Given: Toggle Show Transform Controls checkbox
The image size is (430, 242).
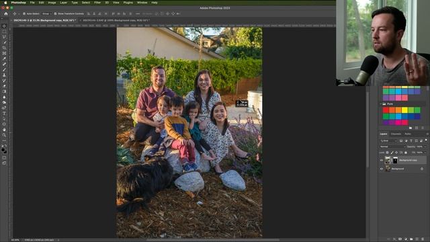Looking at the screenshot, I should [x=55, y=13].
